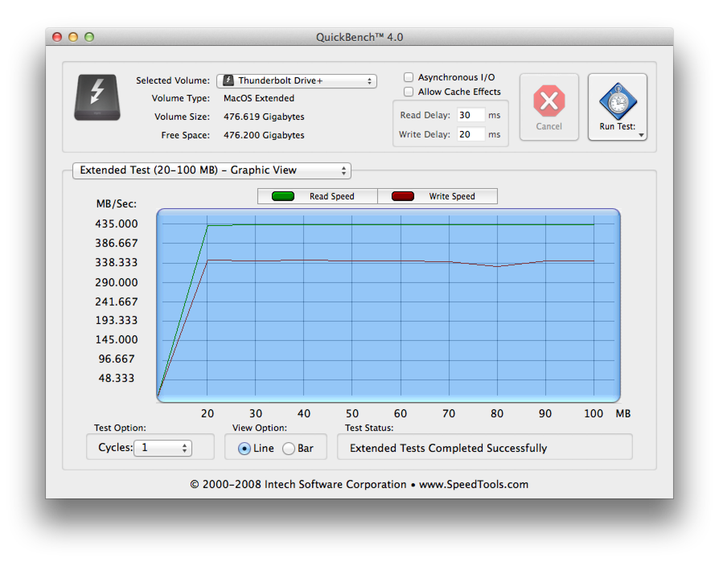Image resolution: width=719 pixels, height=562 pixels.
Task: Click the MacOS Extended volume type text
Action: point(259,98)
